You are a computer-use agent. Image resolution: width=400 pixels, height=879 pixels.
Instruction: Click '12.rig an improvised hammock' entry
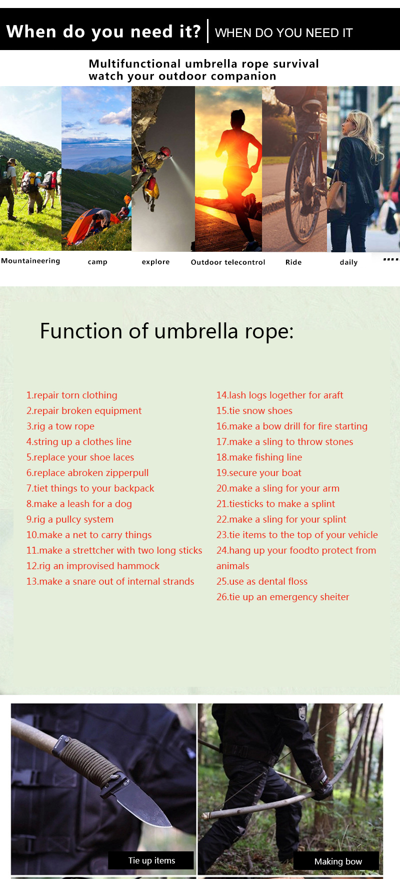coord(93,566)
